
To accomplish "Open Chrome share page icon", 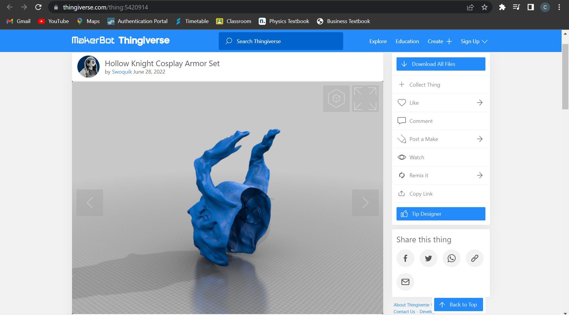I will 470,7.
